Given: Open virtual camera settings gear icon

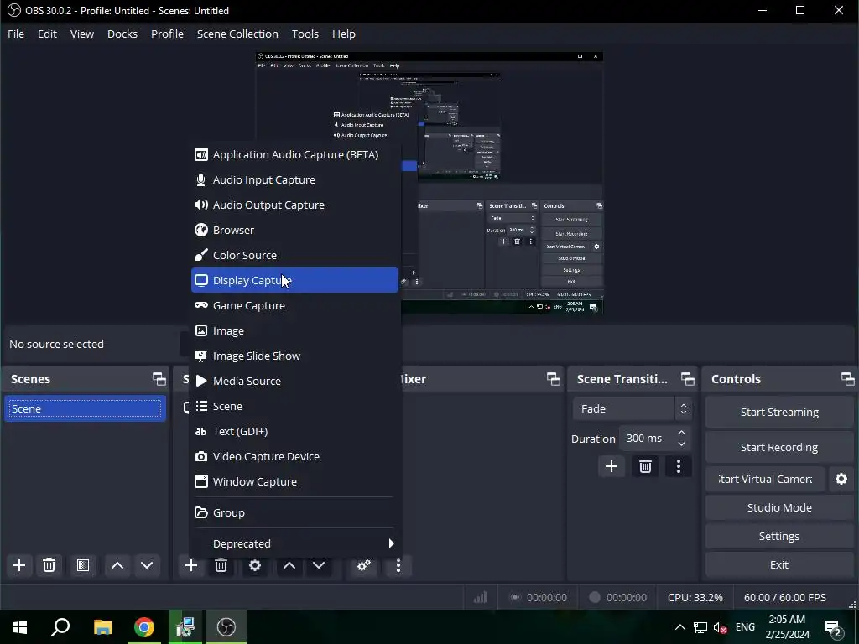Looking at the screenshot, I should tap(841, 479).
